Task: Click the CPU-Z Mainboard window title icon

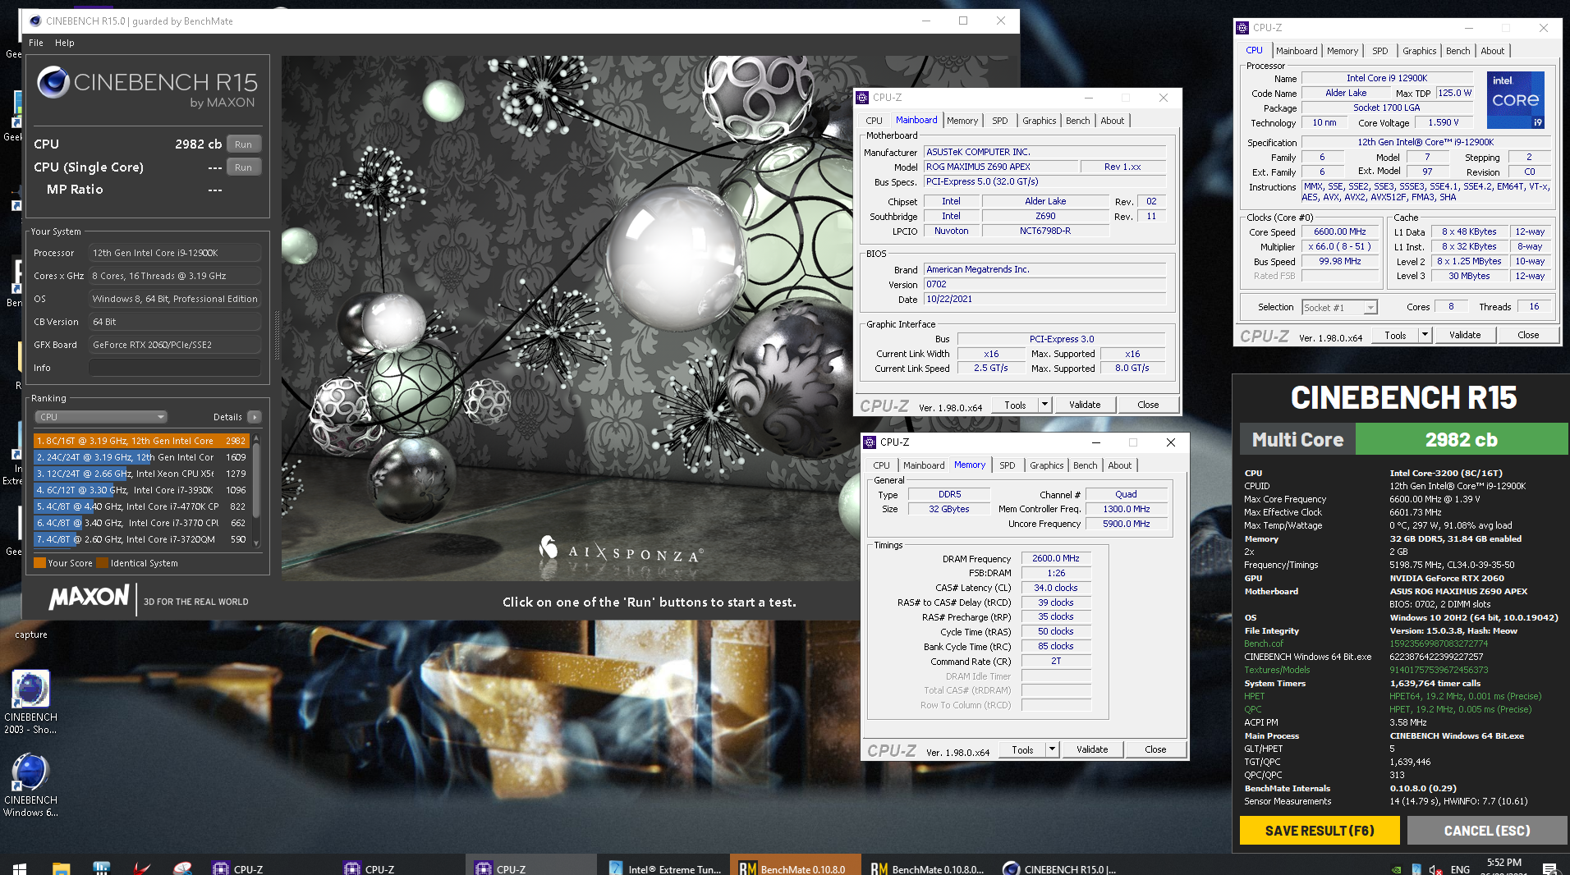Action: click(x=862, y=98)
